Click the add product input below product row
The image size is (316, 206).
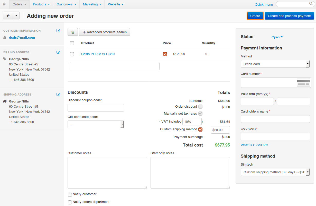[x=115, y=66]
